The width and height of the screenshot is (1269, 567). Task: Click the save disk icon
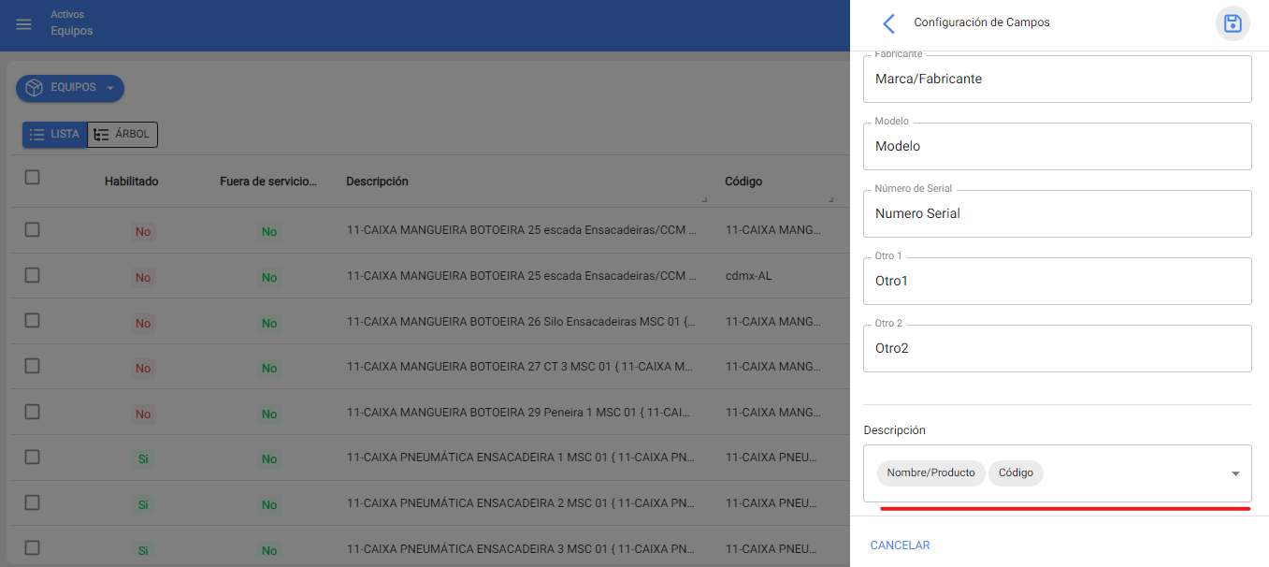pyautogui.click(x=1233, y=23)
